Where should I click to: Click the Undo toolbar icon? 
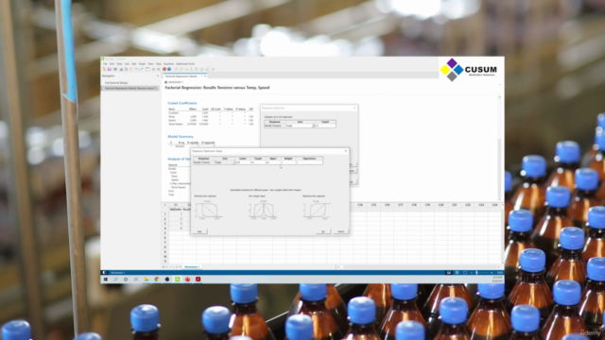(136, 69)
